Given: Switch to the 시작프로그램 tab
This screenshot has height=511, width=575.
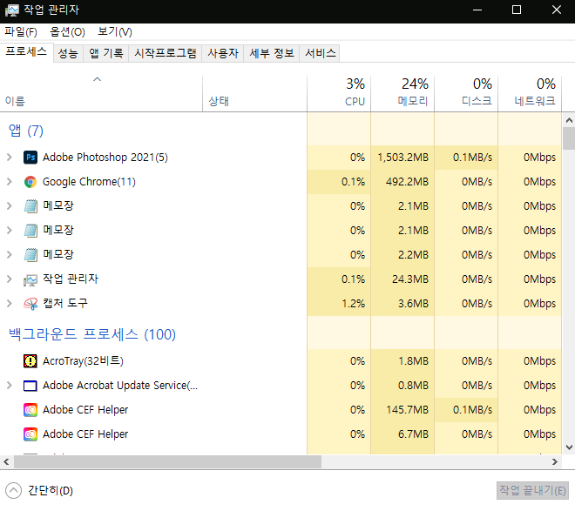Looking at the screenshot, I should (166, 53).
